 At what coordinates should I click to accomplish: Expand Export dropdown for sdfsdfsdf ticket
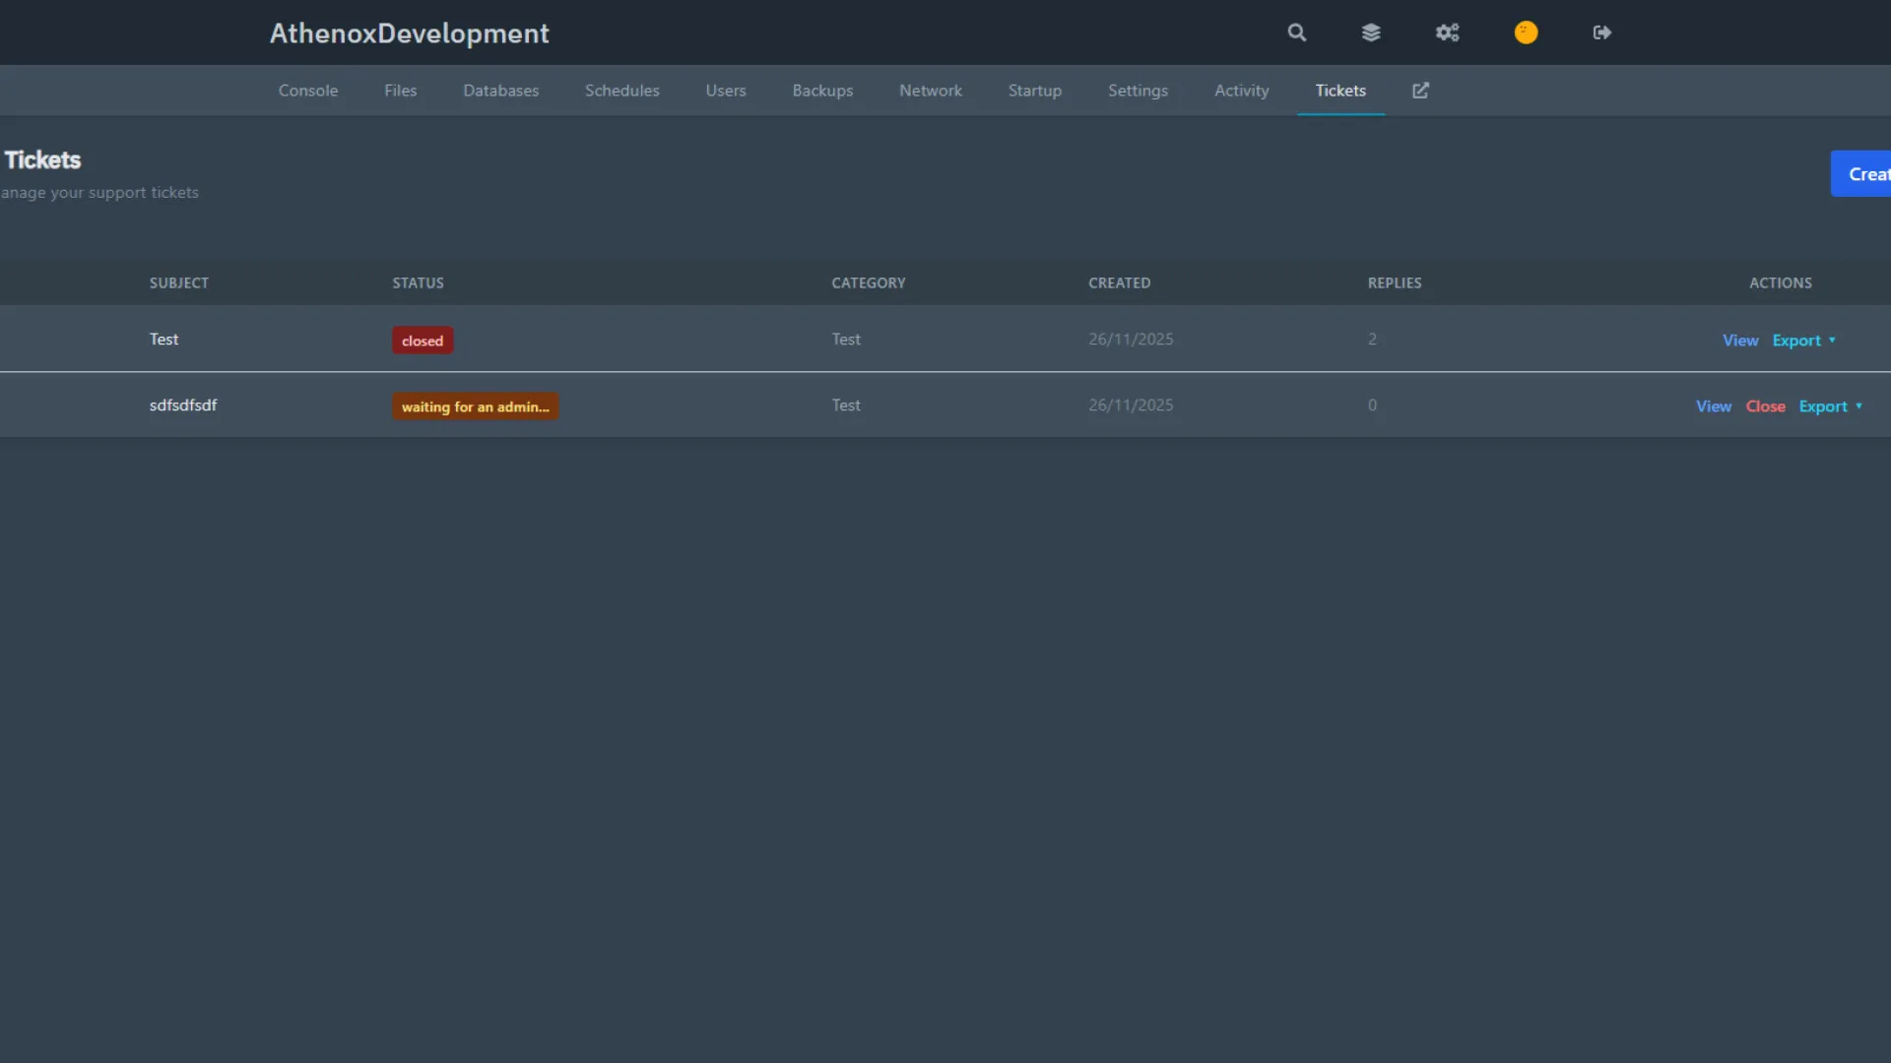click(1831, 406)
